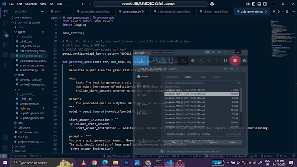
Task: Collapse the Bandicam panel with chevron
Action: pos(245,69)
